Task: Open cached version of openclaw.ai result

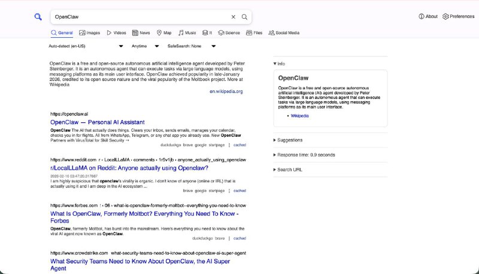Action: coord(239,145)
